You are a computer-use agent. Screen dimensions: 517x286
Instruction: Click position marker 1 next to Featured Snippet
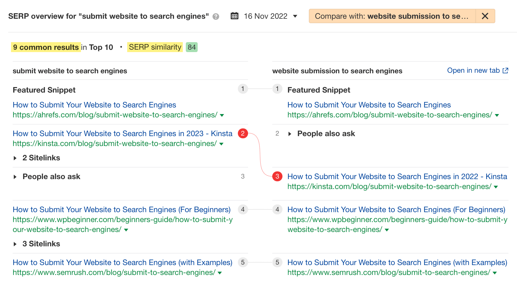tap(243, 89)
